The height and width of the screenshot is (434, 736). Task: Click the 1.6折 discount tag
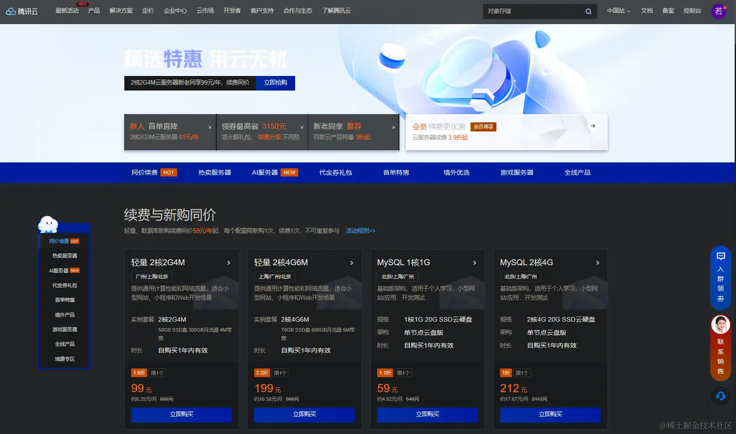(139, 373)
